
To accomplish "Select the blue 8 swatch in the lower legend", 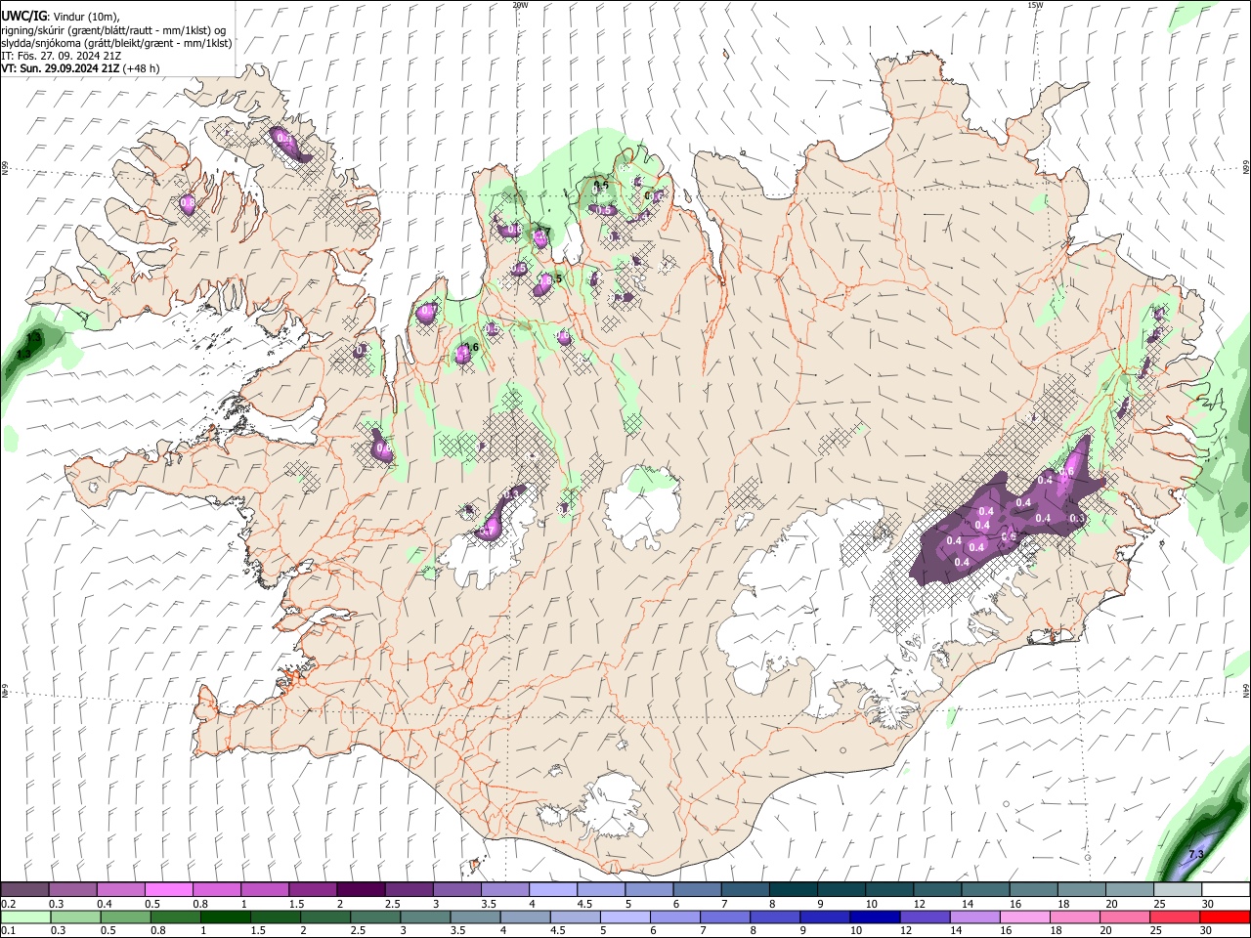I will (x=774, y=917).
